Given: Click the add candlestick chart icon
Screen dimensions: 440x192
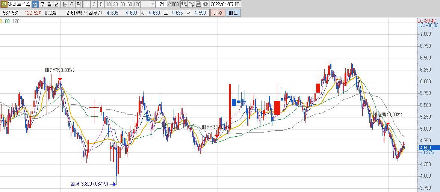Looking at the screenshot, I should point(184,4).
